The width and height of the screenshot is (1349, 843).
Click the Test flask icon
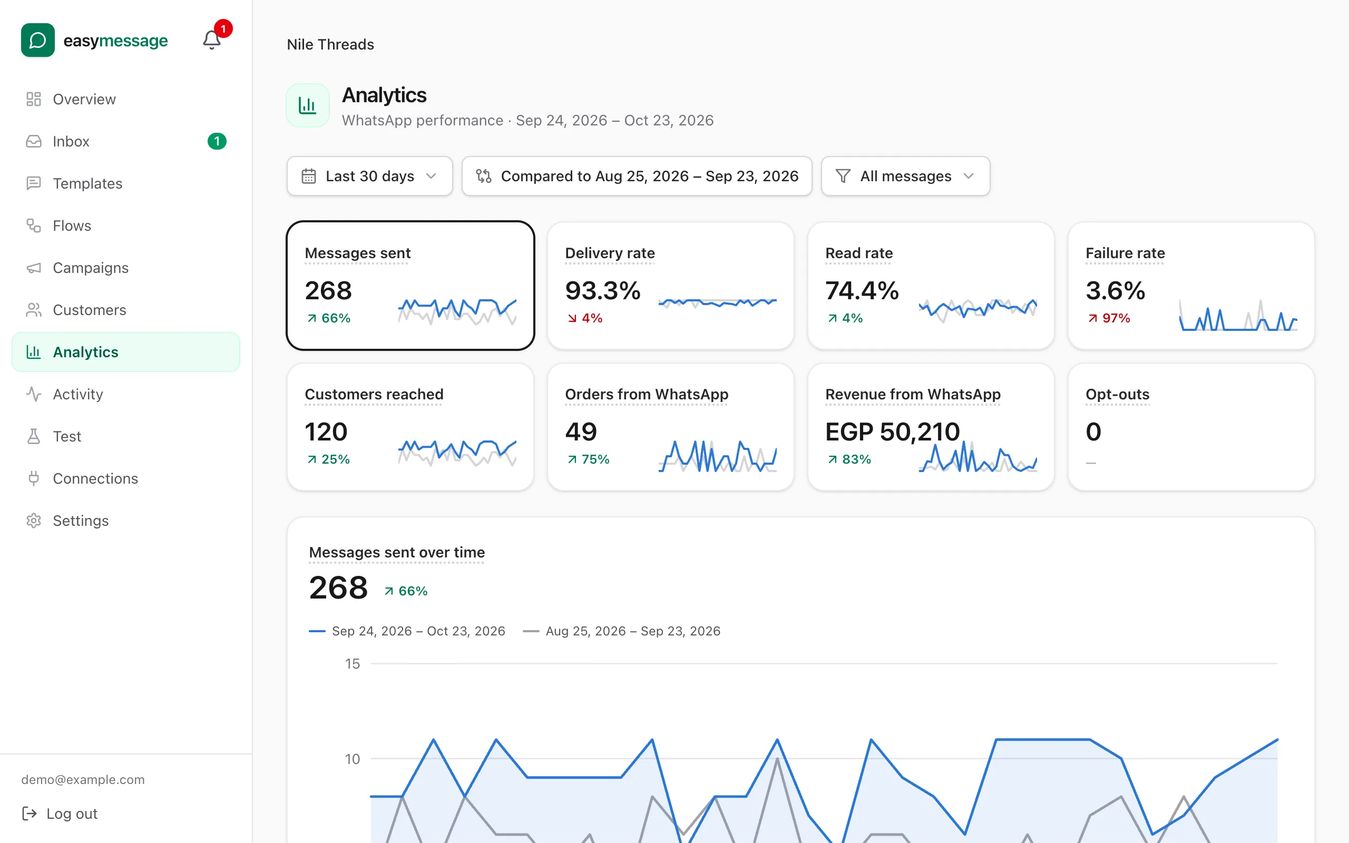(34, 437)
